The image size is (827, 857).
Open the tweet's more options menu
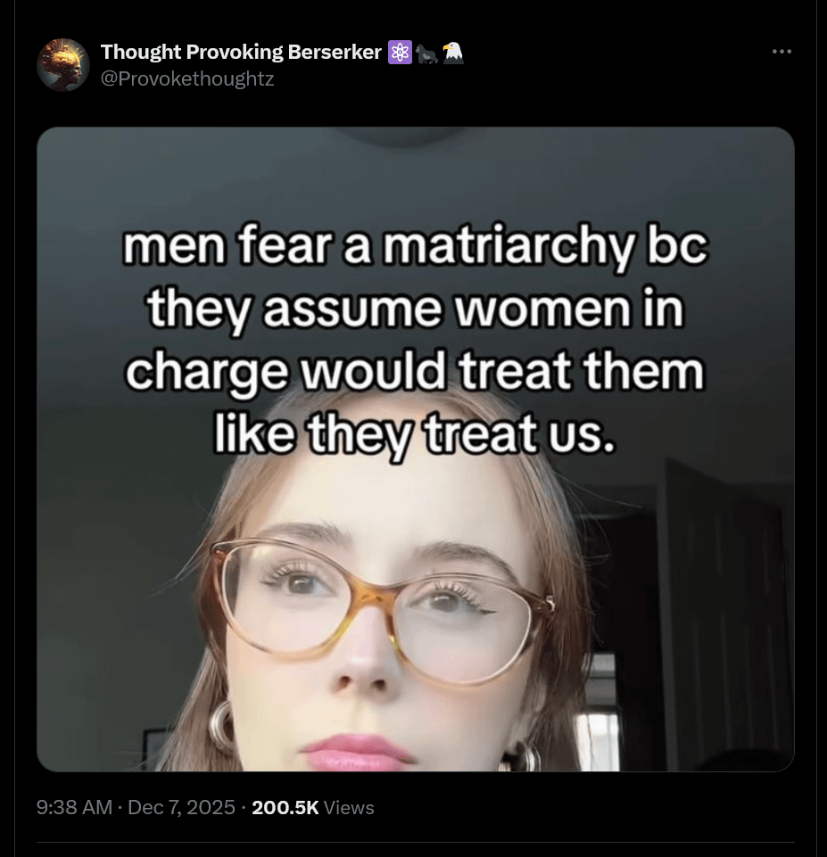point(782,52)
